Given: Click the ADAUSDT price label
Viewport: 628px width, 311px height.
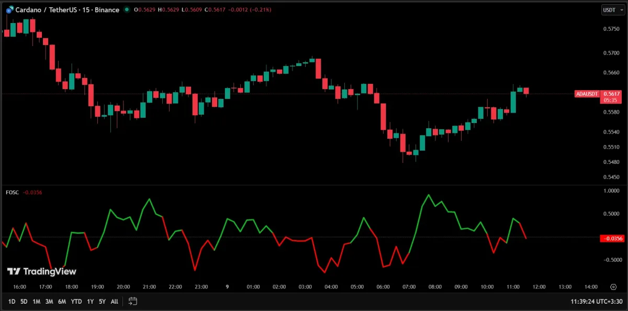Looking at the screenshot, I should 587,94.
